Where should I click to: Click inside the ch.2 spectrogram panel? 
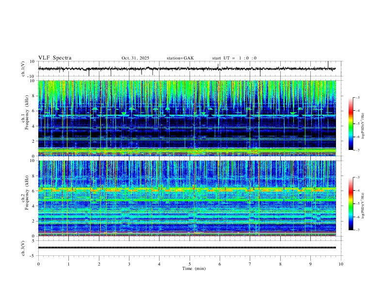click(x=187, y=198)
